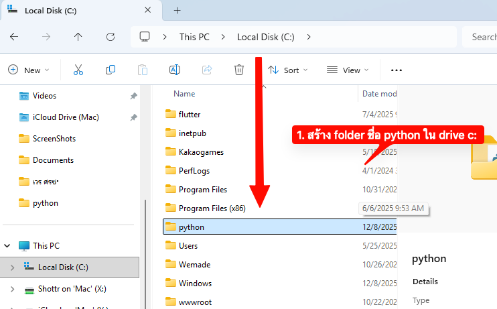Click the Rename icon in toolbar

175,70
